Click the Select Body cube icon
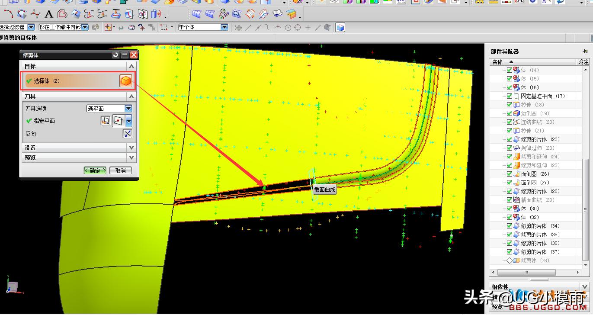The image size is (593, 315). 125,81
